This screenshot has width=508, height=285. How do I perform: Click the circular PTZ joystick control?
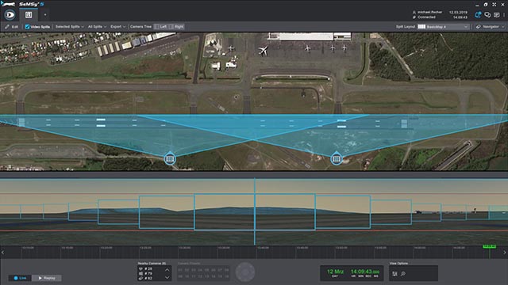(x=245, y=272)
